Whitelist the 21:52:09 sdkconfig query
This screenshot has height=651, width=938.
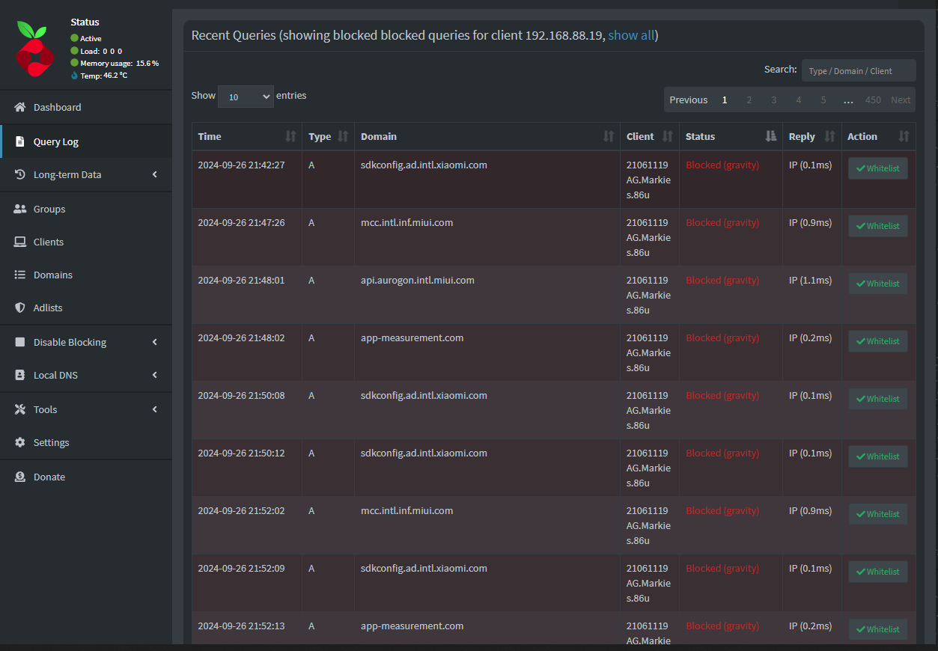(x=878, y=572)
